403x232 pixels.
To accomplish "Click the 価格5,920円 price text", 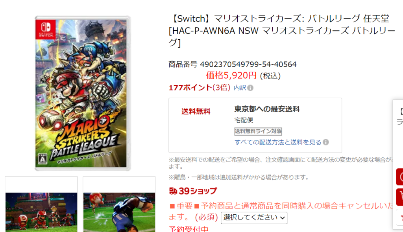I will tap(231, 75).
